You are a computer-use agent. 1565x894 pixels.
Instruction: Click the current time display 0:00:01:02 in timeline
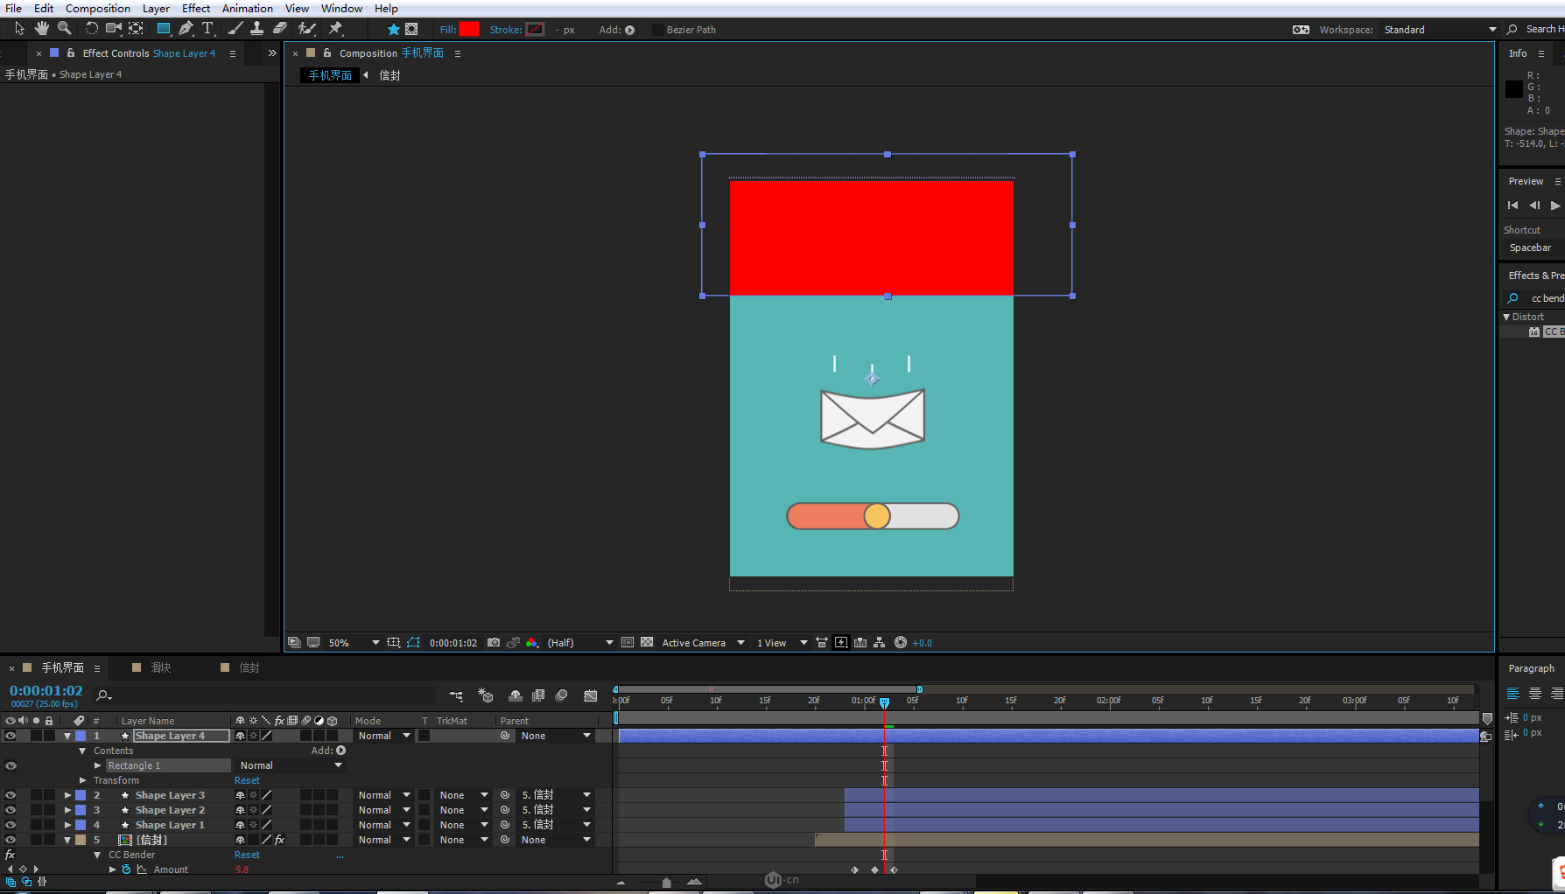[x=46, y=691]
